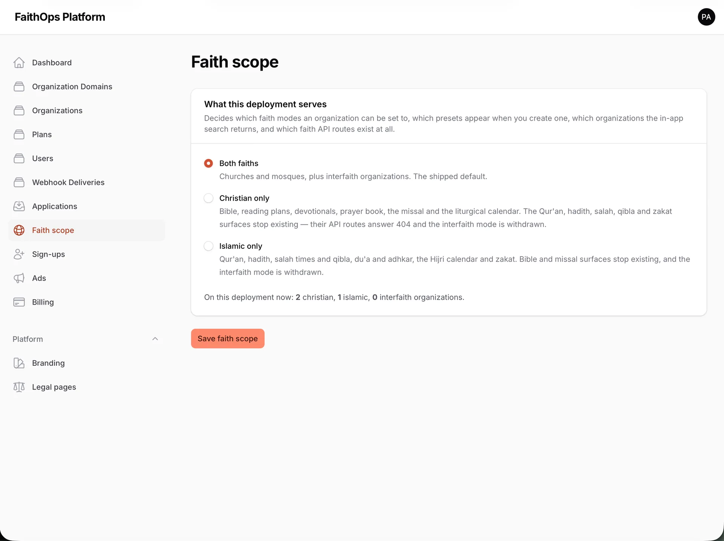Click the Legal pages scales icon
Image resolution: width=724 pixels, height=541 pixels.
(x=19, y=387)
